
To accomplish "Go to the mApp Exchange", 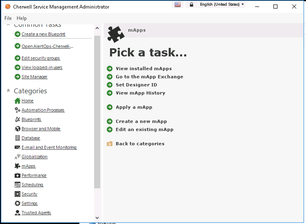I will coord(149,77).
